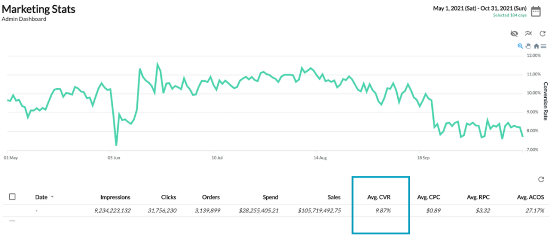Refresh the chart with reload icon
557x238 pixels.
point(543,33)
